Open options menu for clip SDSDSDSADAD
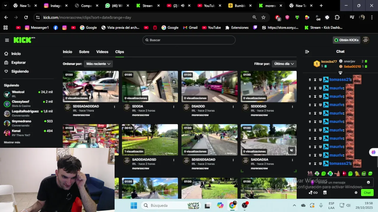The image size is (378, 212). [233, 160]
